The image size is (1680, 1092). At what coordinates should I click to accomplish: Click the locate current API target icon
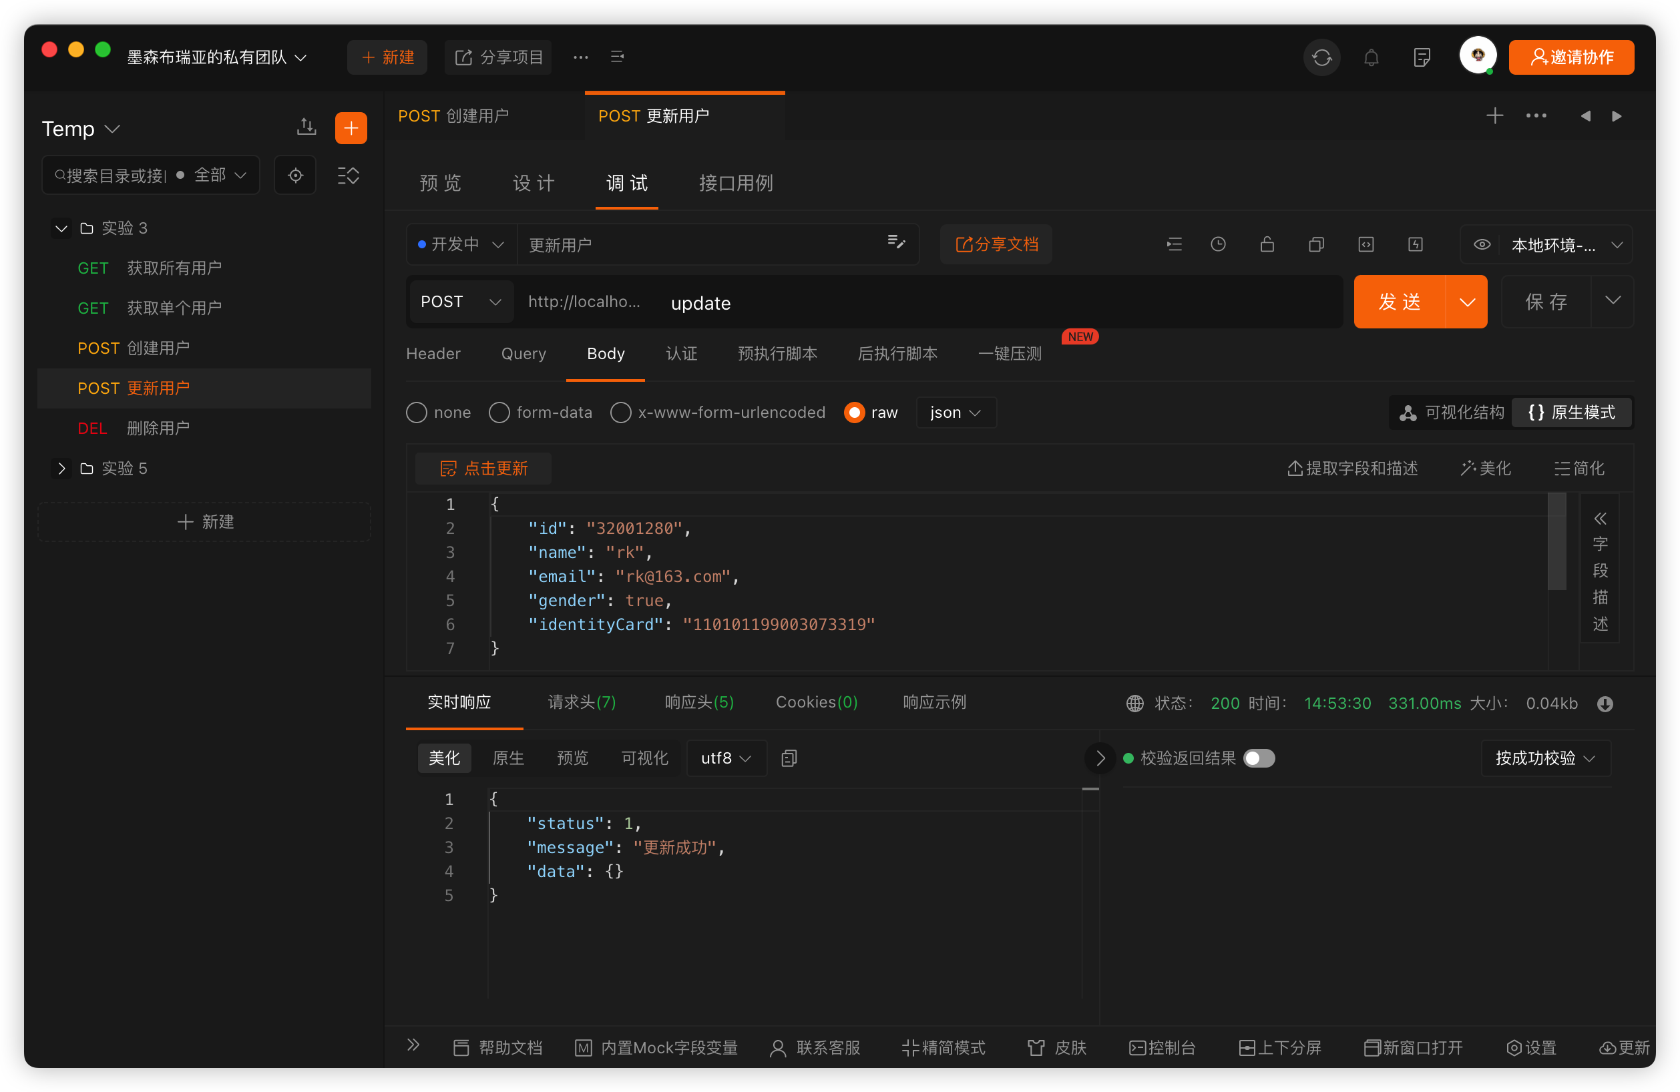click(295, 175)
